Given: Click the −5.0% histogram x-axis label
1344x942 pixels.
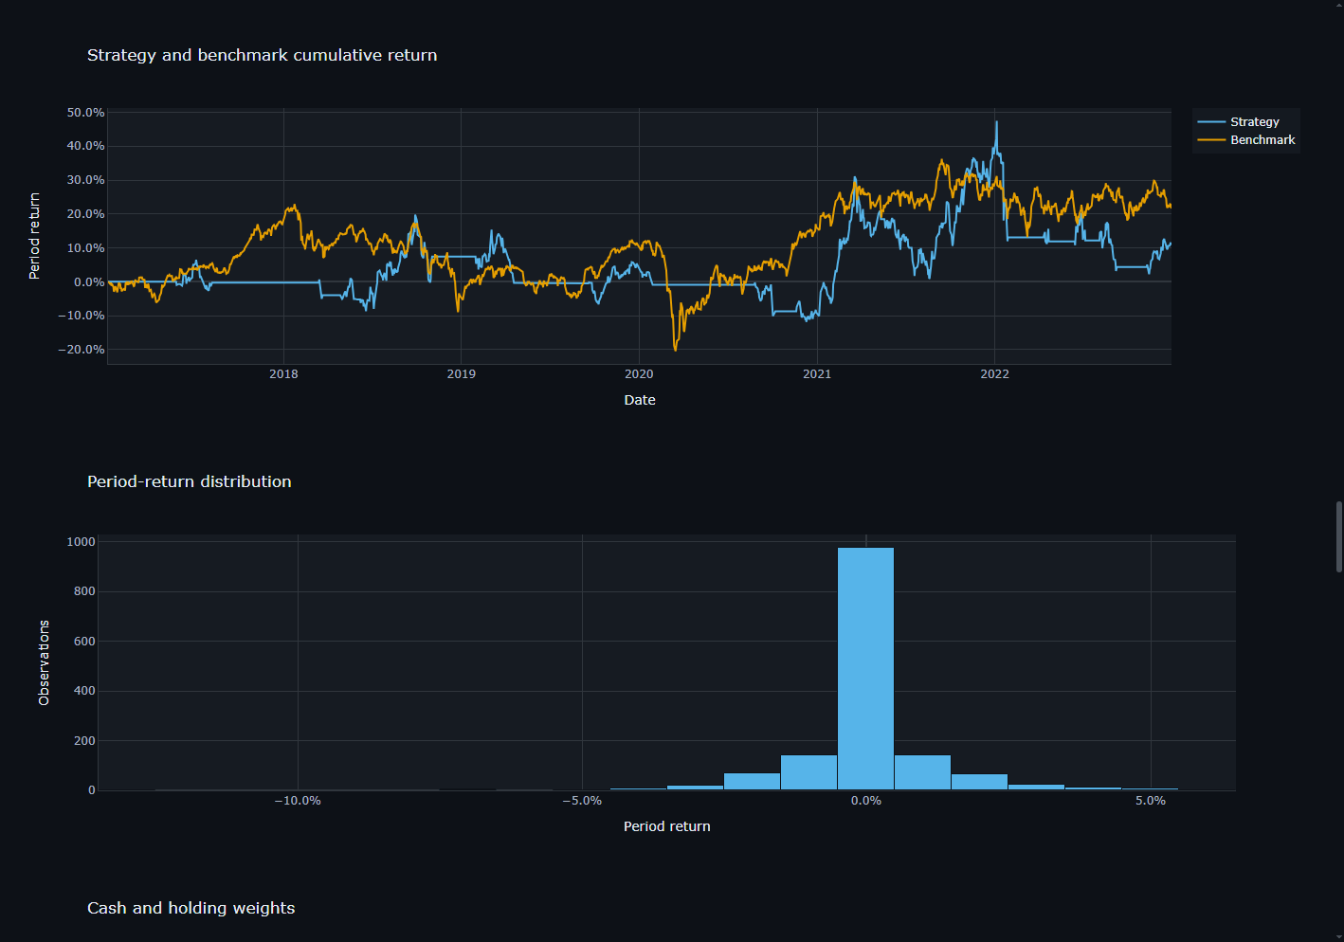Looking at the screenshot, I should (x=582, y=801).
